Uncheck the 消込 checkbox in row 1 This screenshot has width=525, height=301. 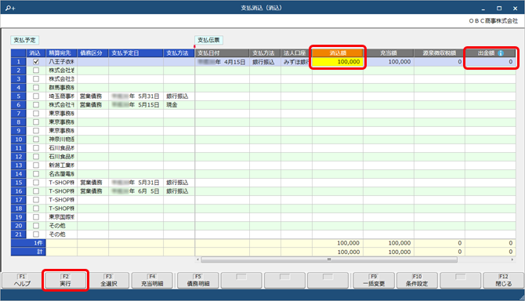pos(36,62)
